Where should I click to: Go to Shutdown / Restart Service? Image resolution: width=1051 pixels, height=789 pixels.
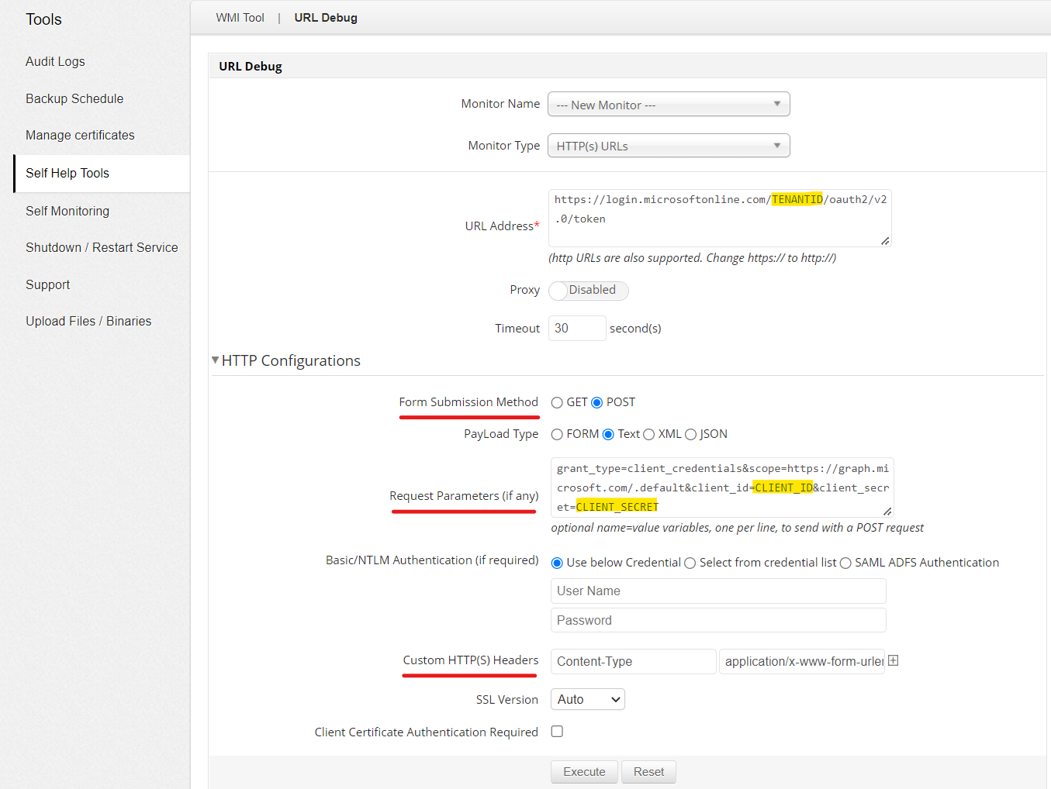(102, 248)
